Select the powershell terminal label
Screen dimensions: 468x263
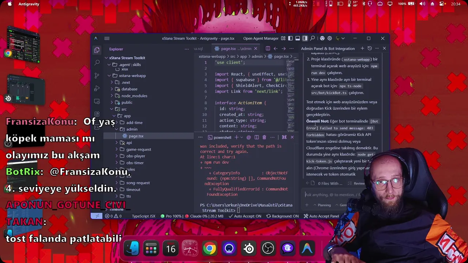click(220, 137)
